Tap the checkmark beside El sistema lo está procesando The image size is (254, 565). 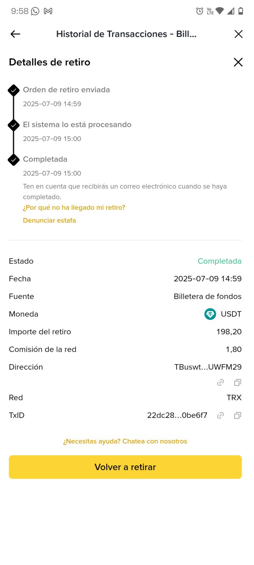pyautogui.click(x=14, y=125)
